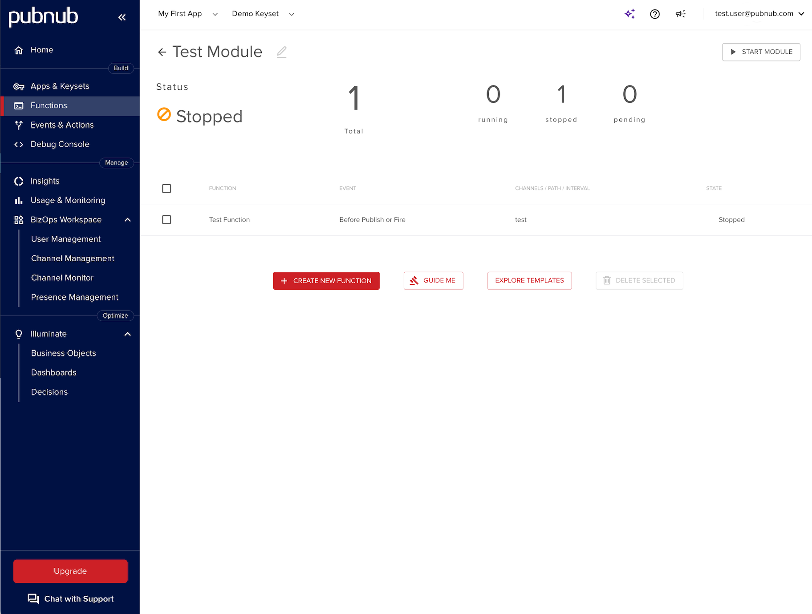Open the AI sparkle assistant icon

(x=629, y=14)
